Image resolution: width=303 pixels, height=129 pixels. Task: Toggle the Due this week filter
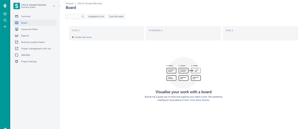tap(116, 17)
